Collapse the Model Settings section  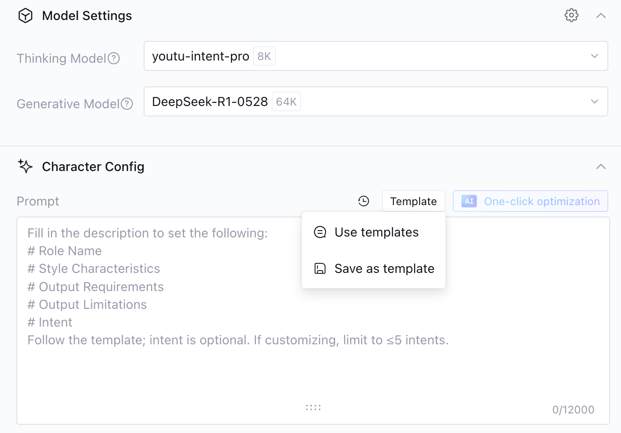click(x=601, y=15)
